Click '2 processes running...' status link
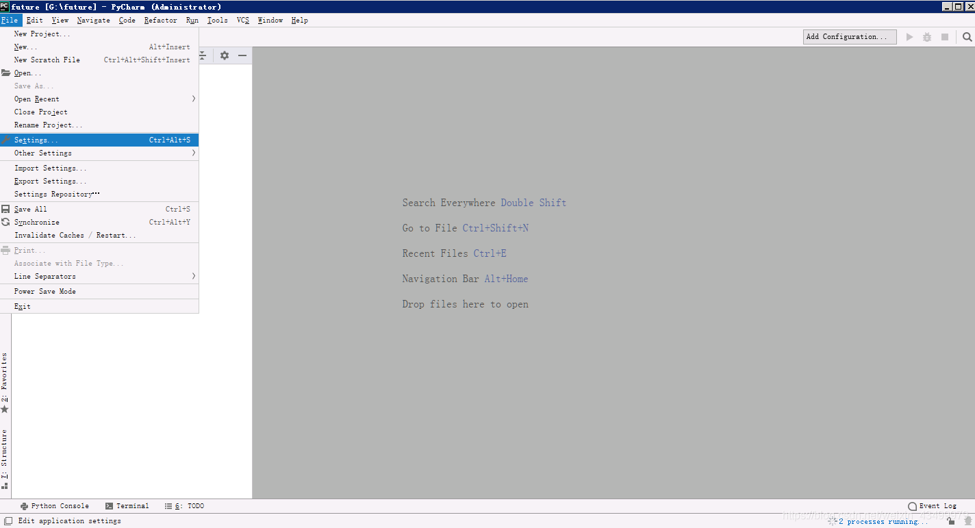The image size is (975, 528). click(x=884, y=522)
